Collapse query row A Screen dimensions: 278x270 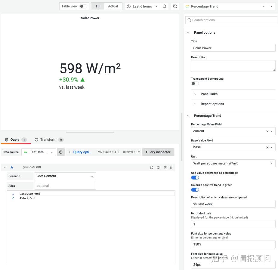point(5,167)
